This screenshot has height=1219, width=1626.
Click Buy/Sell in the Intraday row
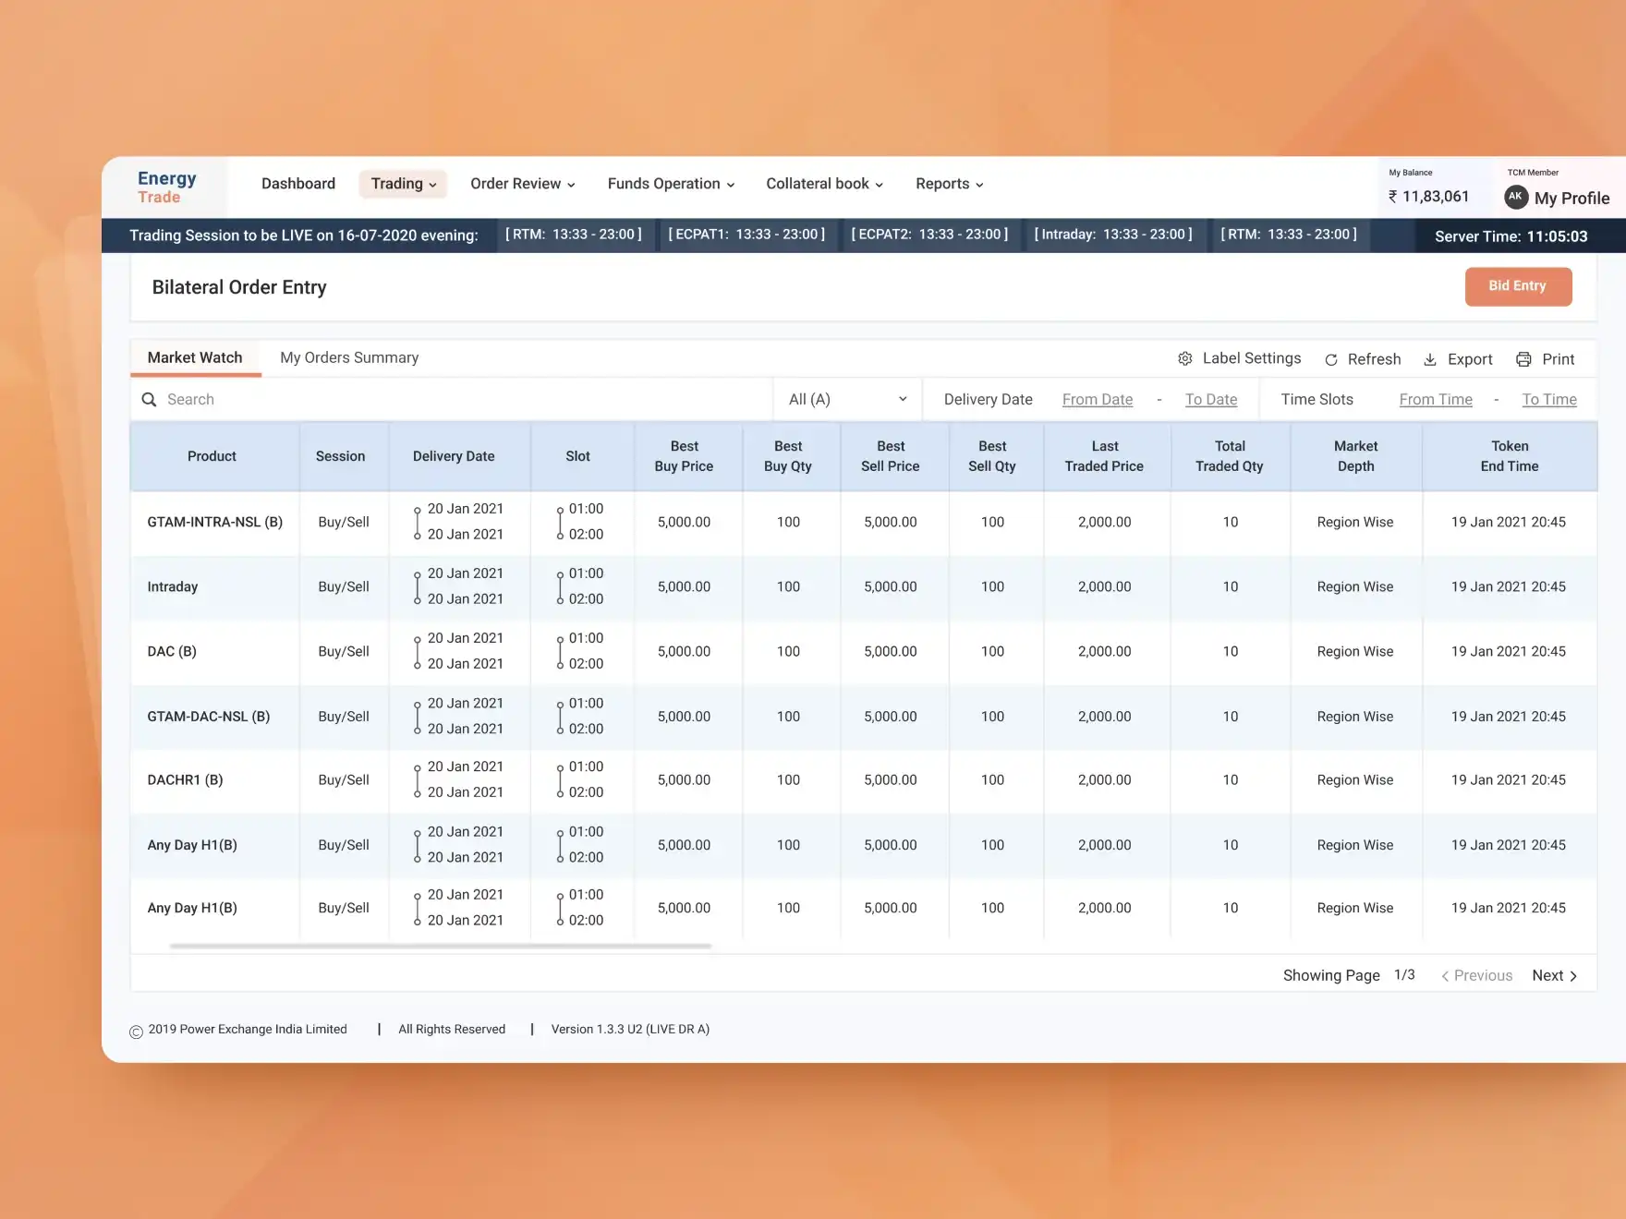point(344,587)
